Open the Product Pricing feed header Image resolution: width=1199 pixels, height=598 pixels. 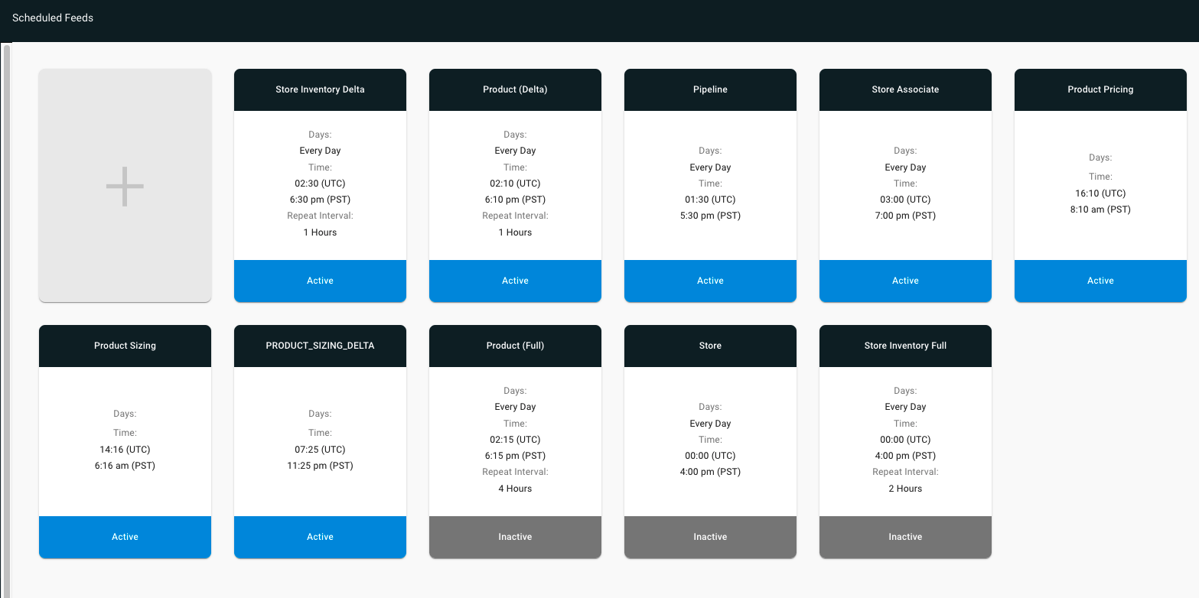(1100, 90)
